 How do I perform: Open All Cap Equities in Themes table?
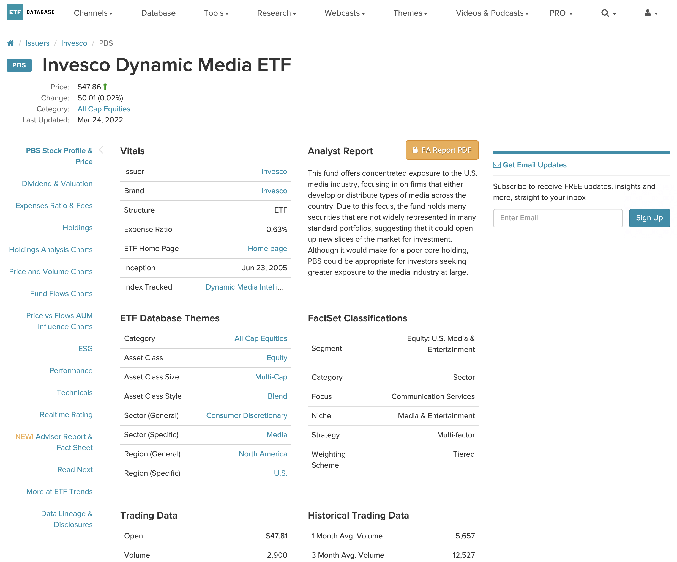(261, 338)
